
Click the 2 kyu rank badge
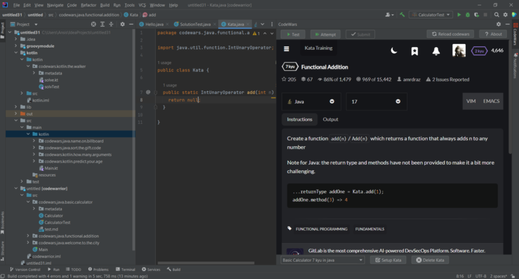click(x=479, y=51)
